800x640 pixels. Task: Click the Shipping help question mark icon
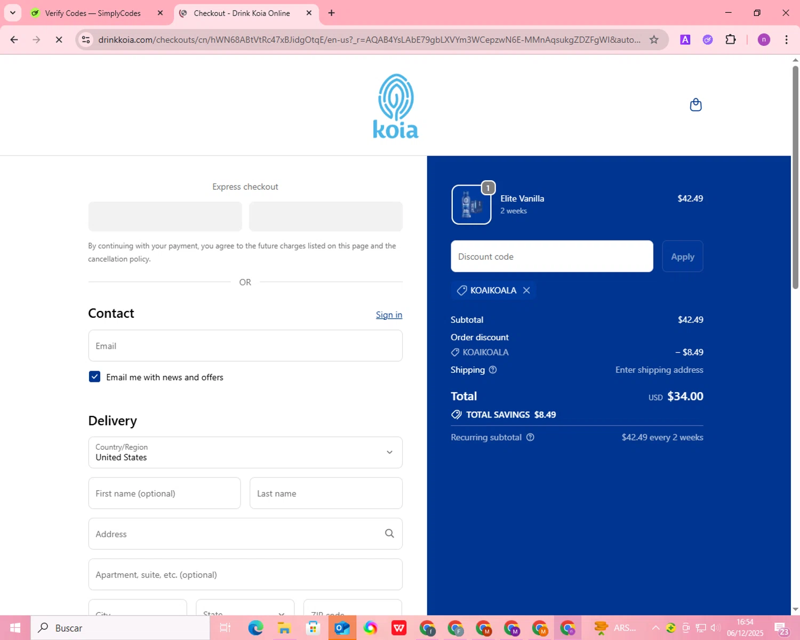493,370
